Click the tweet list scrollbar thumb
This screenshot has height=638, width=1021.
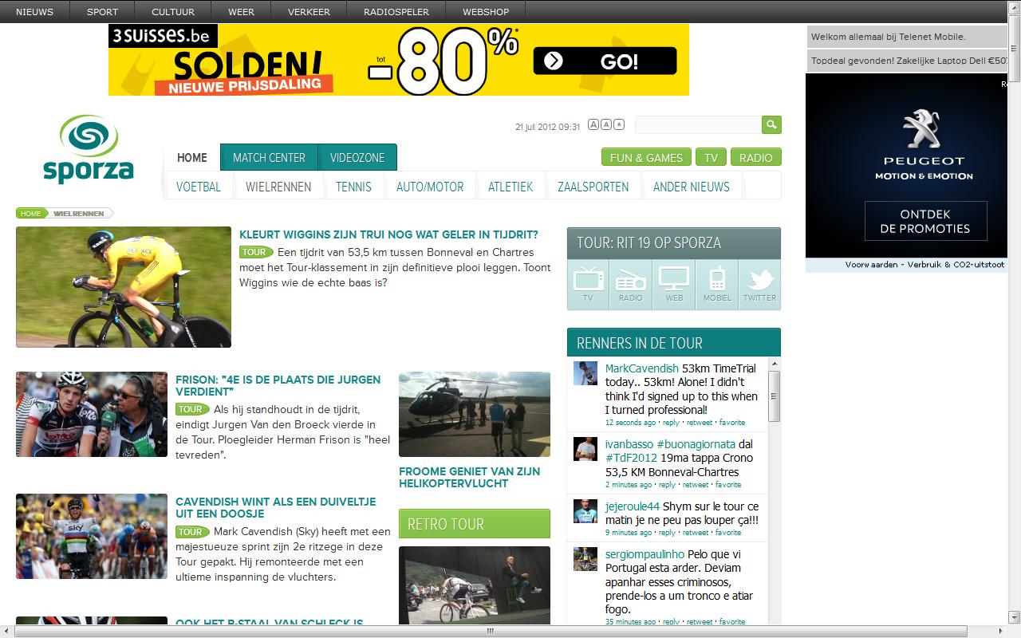tap(774, 396)
